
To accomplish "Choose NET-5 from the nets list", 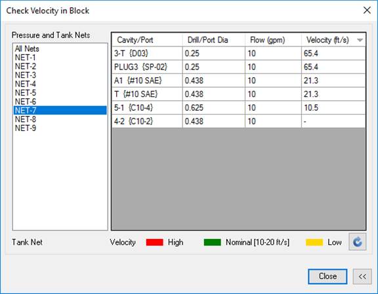I will click(x=26, y=92).
